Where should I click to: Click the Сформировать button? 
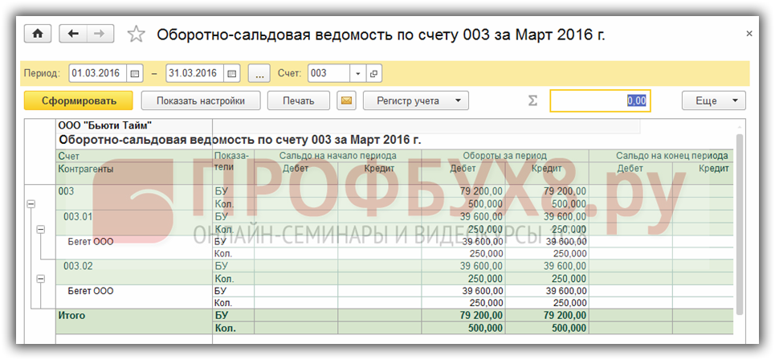76,101
